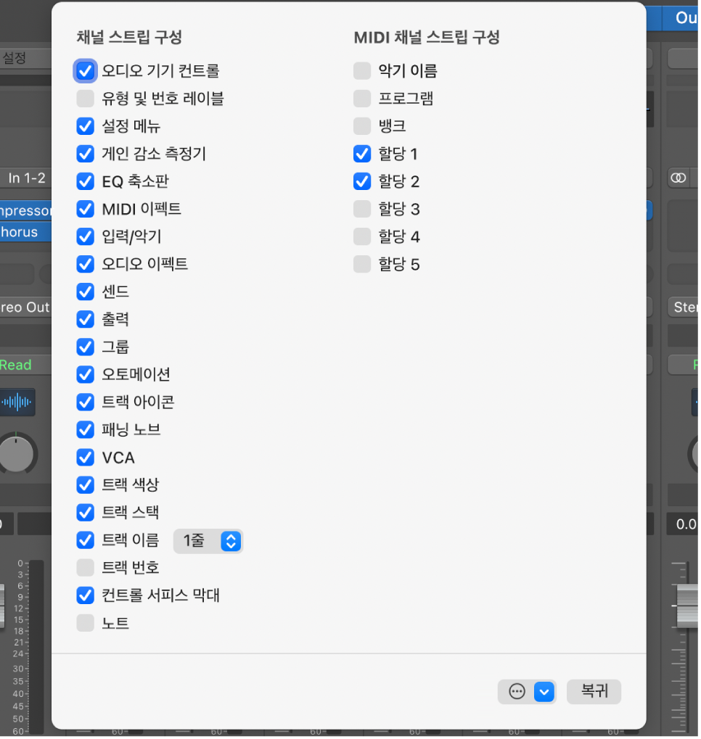The image size is (701, 739).
Task: Toggle the 트랙 색상 checkbox
Action: click(86, 485)
